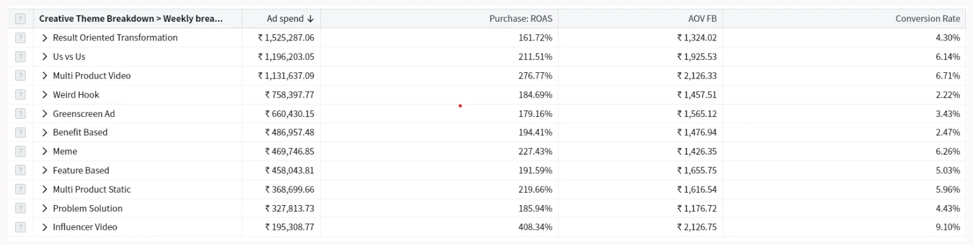
Task: Click Creative Theme Breakdown column header
Action: tap(131, 19)
